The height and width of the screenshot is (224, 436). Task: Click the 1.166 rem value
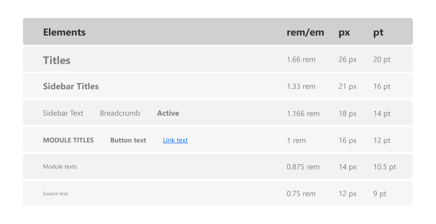(303, 113)
